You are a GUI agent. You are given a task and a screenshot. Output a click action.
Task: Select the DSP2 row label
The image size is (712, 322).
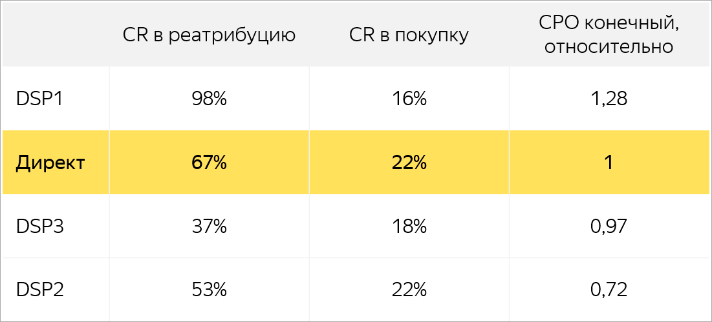(x=39, y=290)
